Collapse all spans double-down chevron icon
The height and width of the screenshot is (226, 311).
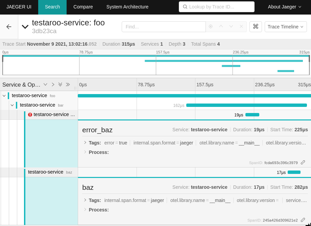(x=60, y=85)
